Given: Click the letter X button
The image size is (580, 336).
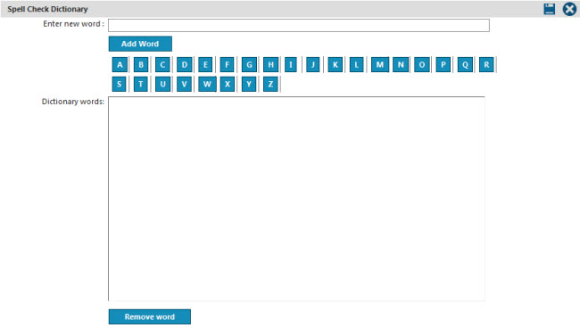Looking at the screenshot, I should 228,84.
